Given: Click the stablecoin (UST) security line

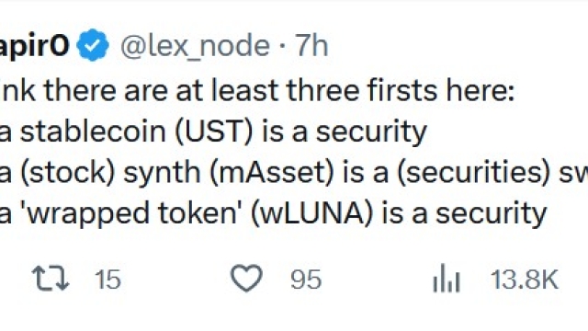Looking at the screenshot, I should click(213, 131).
